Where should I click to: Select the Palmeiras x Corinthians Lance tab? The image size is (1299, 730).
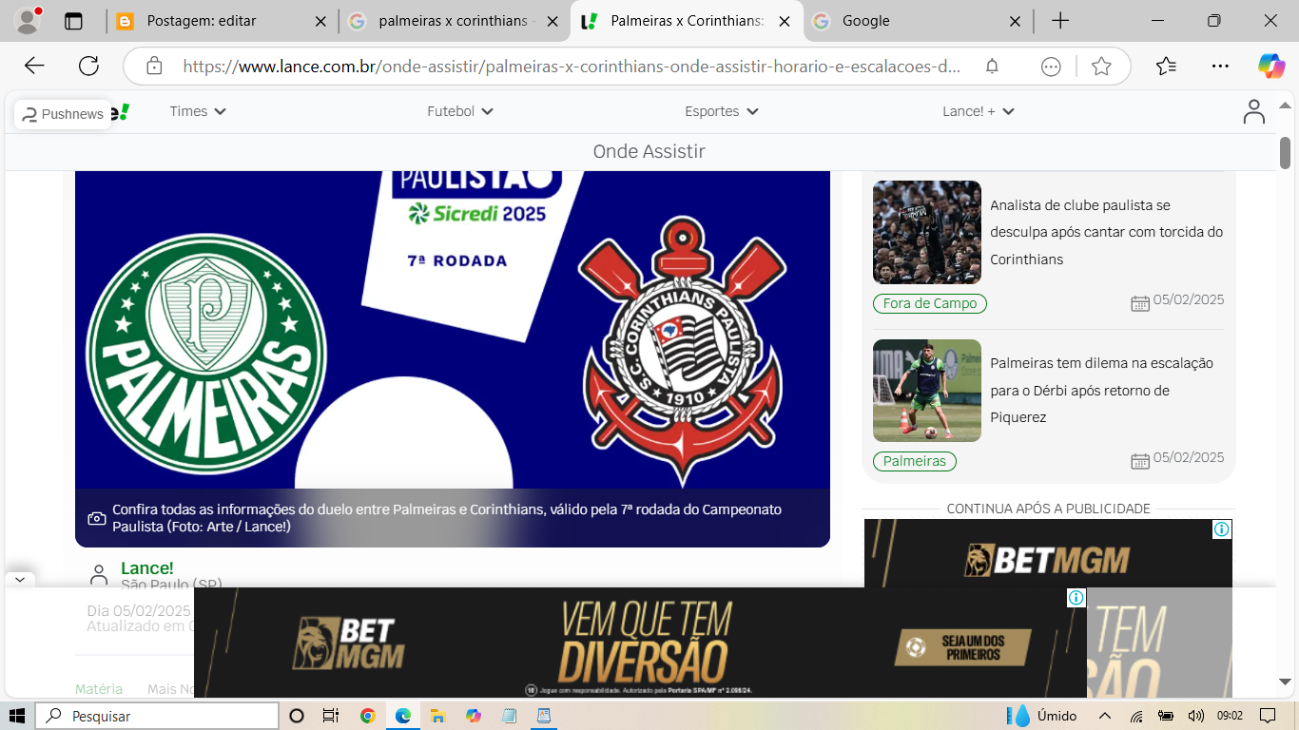pyautogui.click(x=687, y=21)
